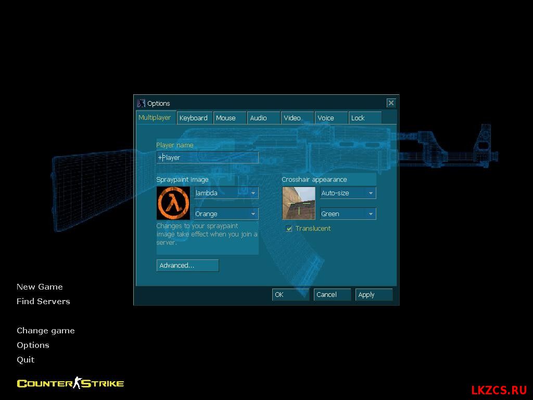The width and height of the screenshot is (533, 400).
Task: Choose Change game in main menu
Action: [x=46, y=331]
